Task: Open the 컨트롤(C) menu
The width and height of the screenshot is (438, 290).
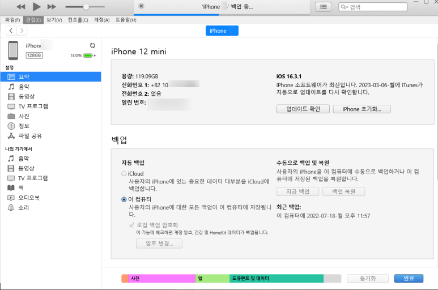Action: [78, 20]
